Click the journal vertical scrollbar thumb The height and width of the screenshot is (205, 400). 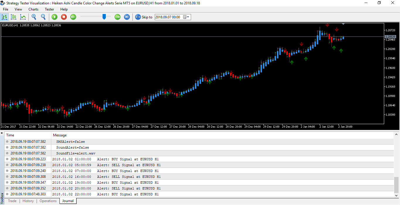pyautogui.click(x=397, y=185)
